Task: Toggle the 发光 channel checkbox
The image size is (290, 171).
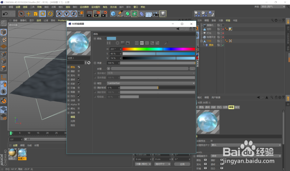Action: (x=79, y=75)
